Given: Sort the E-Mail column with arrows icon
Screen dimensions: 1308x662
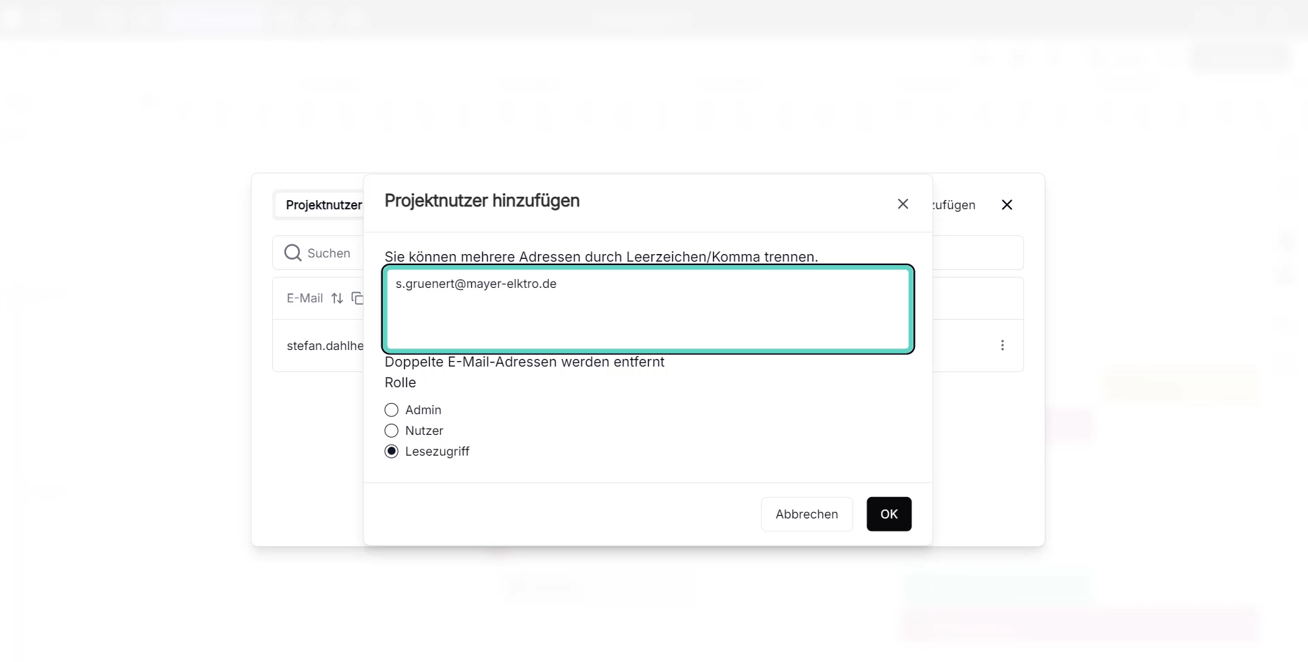Looking at the screenshot, I should 337,298.
